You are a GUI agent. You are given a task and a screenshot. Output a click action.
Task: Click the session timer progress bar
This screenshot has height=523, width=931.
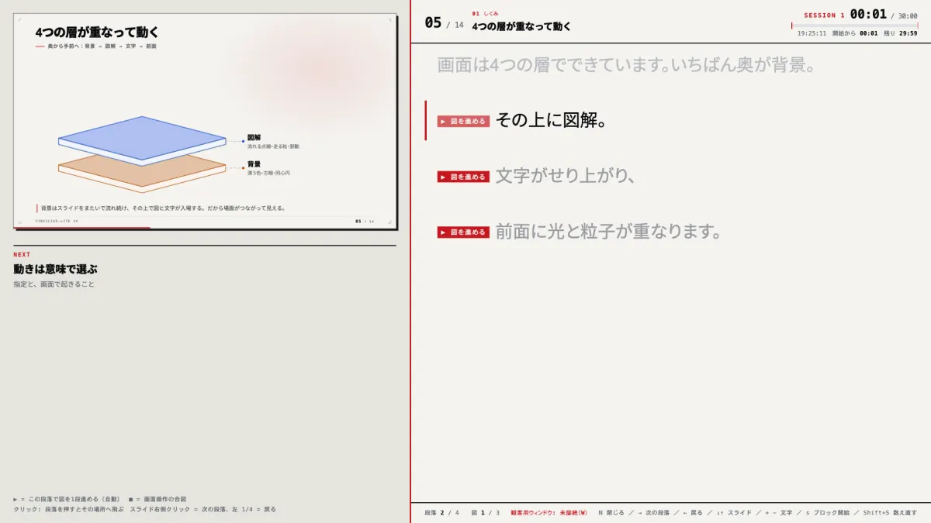tap(854, 26)
